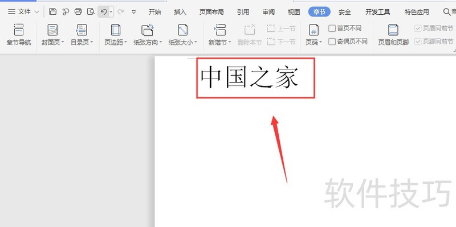
Task: Enable the 奇偶页不同 checkbox
Action: [x=332, y=42]
